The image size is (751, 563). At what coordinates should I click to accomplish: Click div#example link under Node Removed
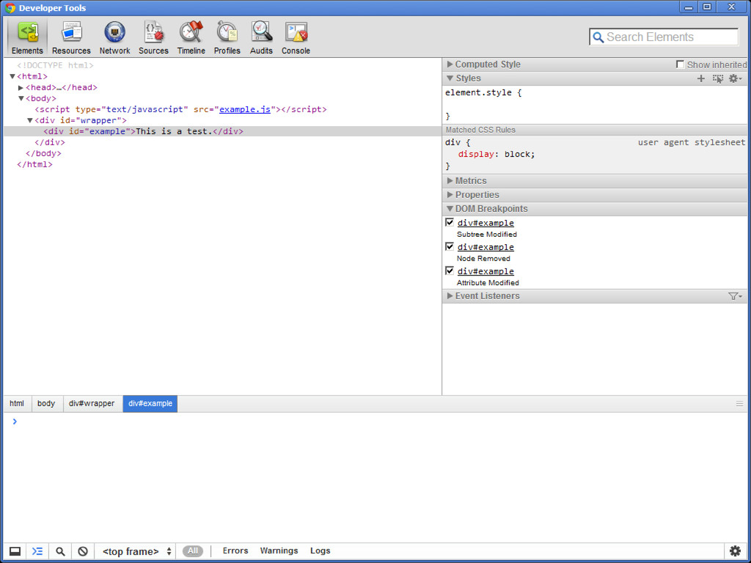coord(486,248)
